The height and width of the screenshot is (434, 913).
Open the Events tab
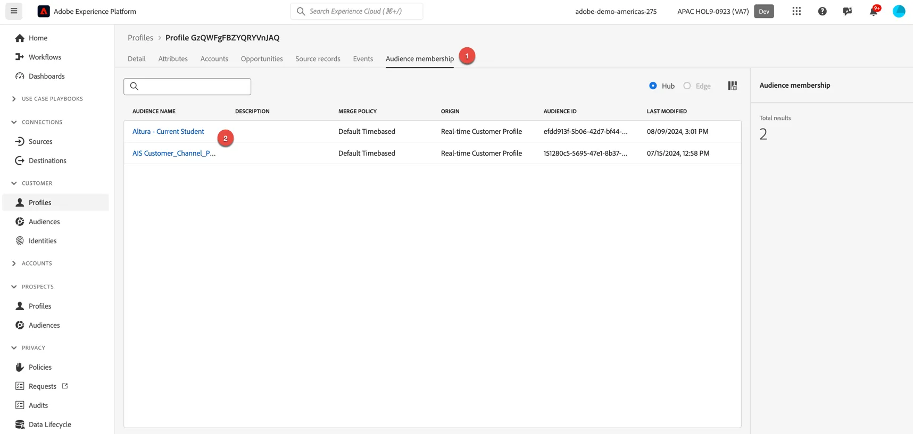[x=363, y=59]
